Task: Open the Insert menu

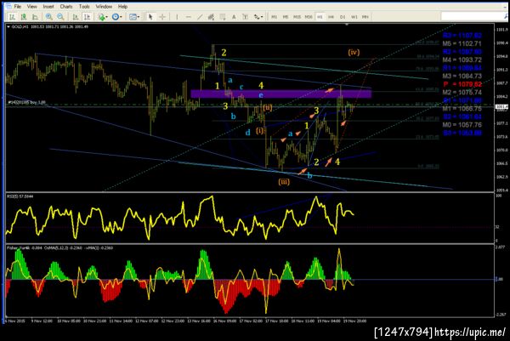Action: [x=48, y=7]
